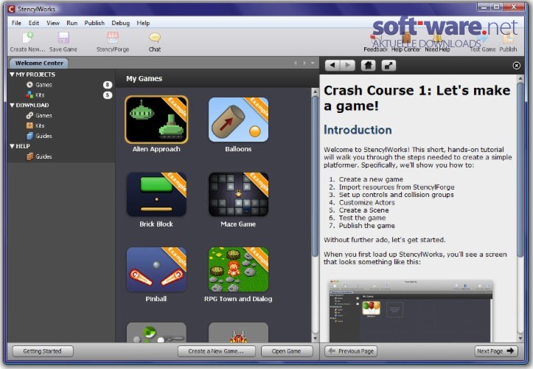
Task: Click the Kits count badge 5
Action: point(108,95)
